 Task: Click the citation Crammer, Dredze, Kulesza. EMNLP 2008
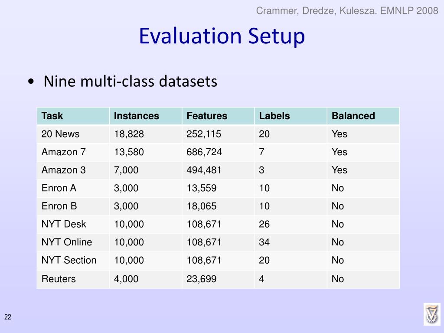click(x=347, y=11)
